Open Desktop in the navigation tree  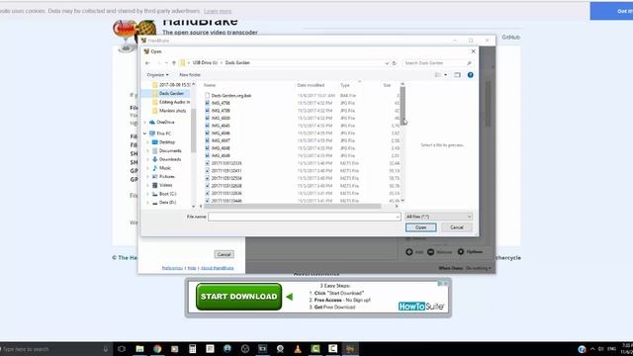coord(167,142)
